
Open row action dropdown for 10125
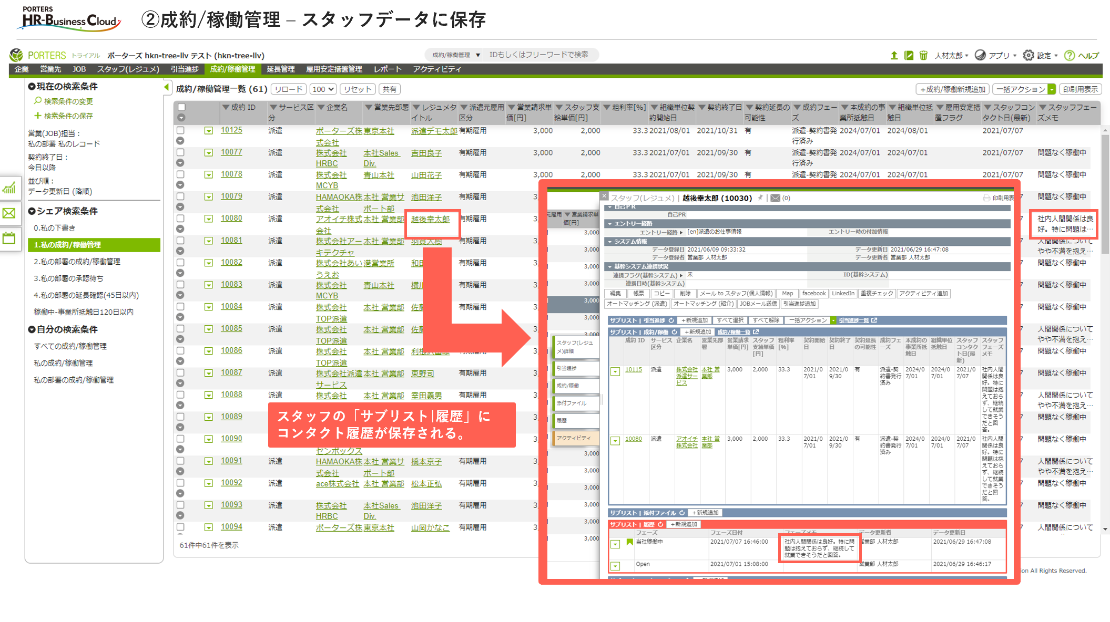point(209,131)
